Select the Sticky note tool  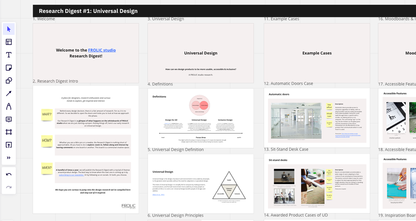(9, 68)
